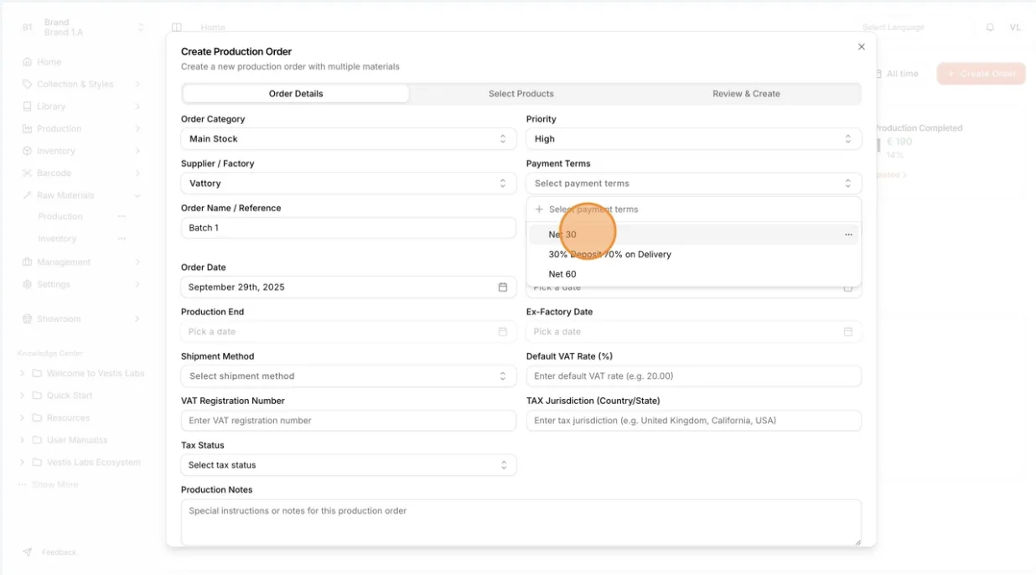Open three-dot menu beside Raw Materials Production
The width and height of the screenshot is (1036, 575).
122,216
